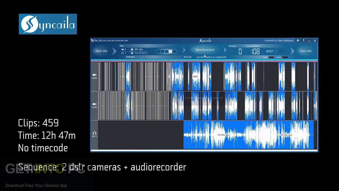Open the settings gear in title bar
339x191 pixels.
298,41
